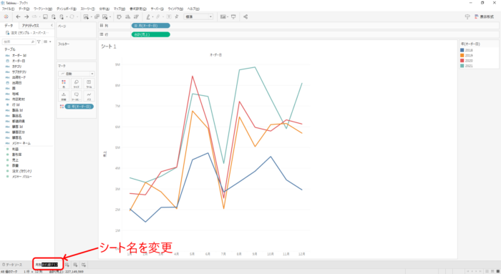Click the Label (ラベル) marks card button

click(89, 84)
